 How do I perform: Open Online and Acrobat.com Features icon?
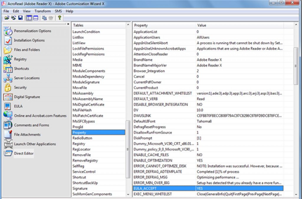pyautogui.click(x=8, y=116)
